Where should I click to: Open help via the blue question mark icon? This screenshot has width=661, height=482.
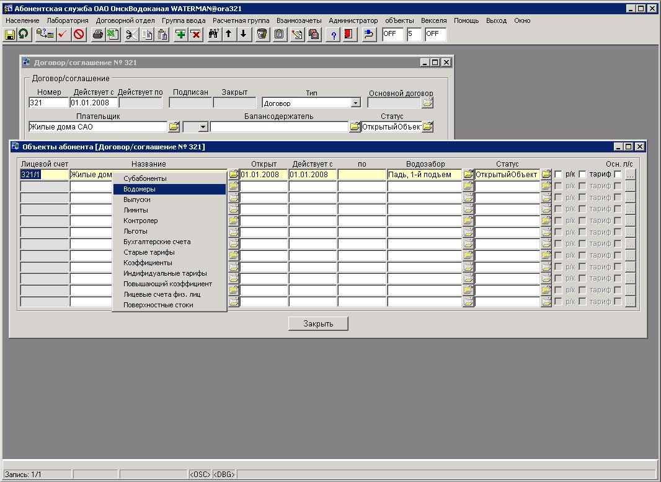[334, 35]
